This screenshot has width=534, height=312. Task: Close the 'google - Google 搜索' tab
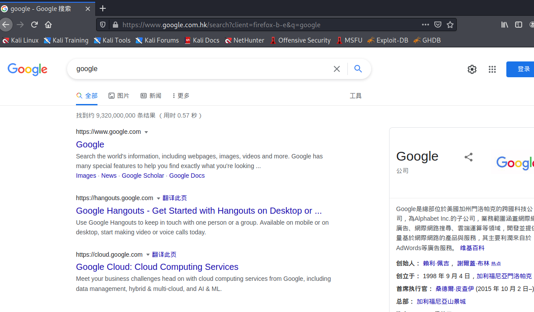pyautogui.click(x=88, y=8)
